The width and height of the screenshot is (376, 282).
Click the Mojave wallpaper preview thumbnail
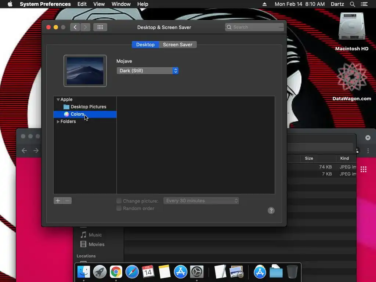point(85,71)
